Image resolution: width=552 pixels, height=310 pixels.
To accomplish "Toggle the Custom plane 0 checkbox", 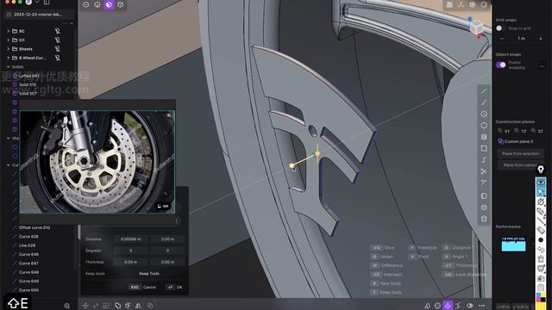I will (x=500, y=141).
